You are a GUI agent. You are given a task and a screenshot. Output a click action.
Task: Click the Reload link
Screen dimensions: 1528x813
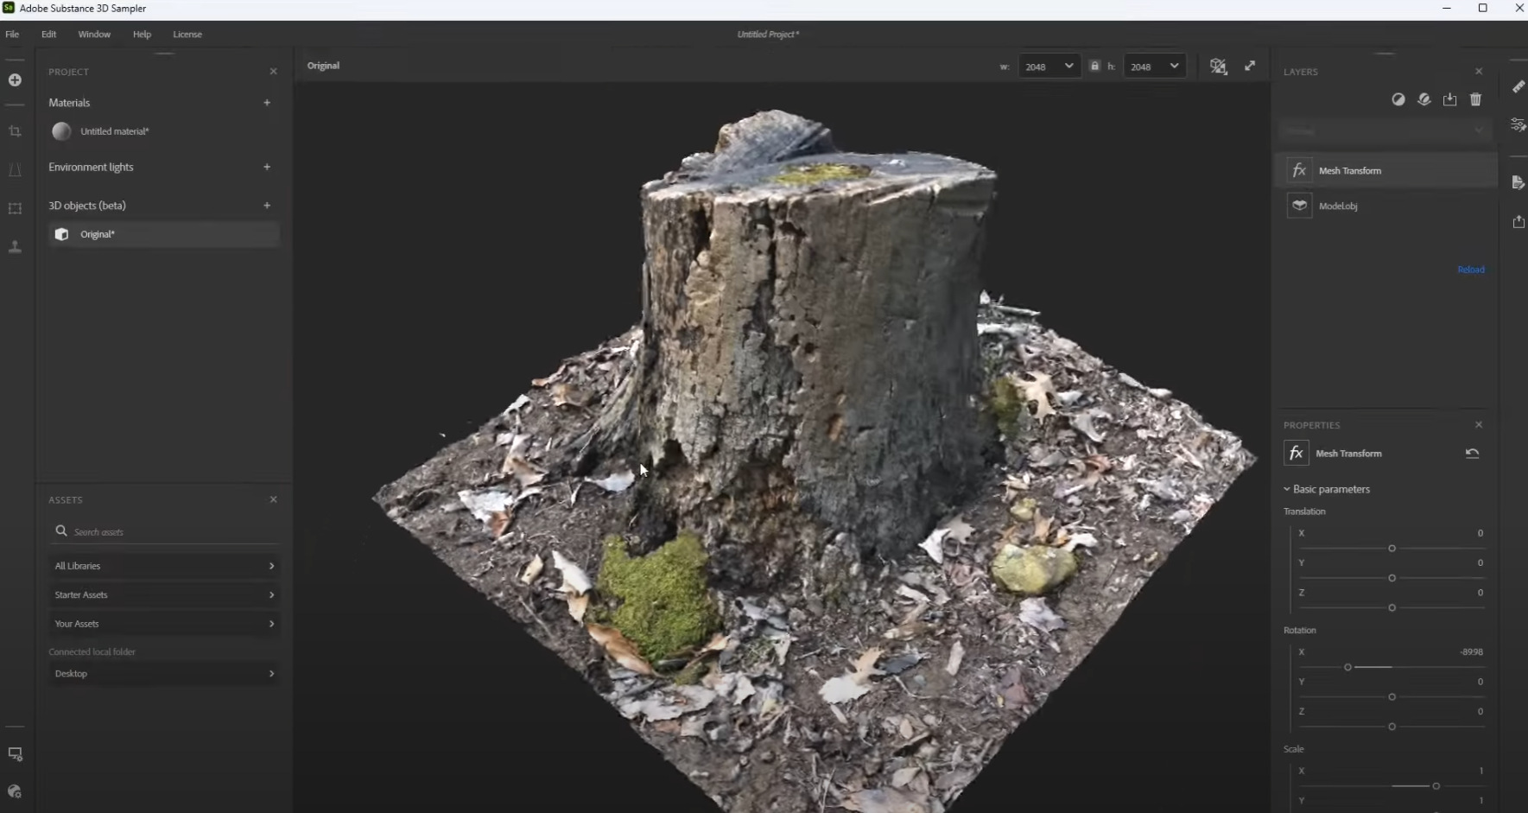pos(1471,270)
